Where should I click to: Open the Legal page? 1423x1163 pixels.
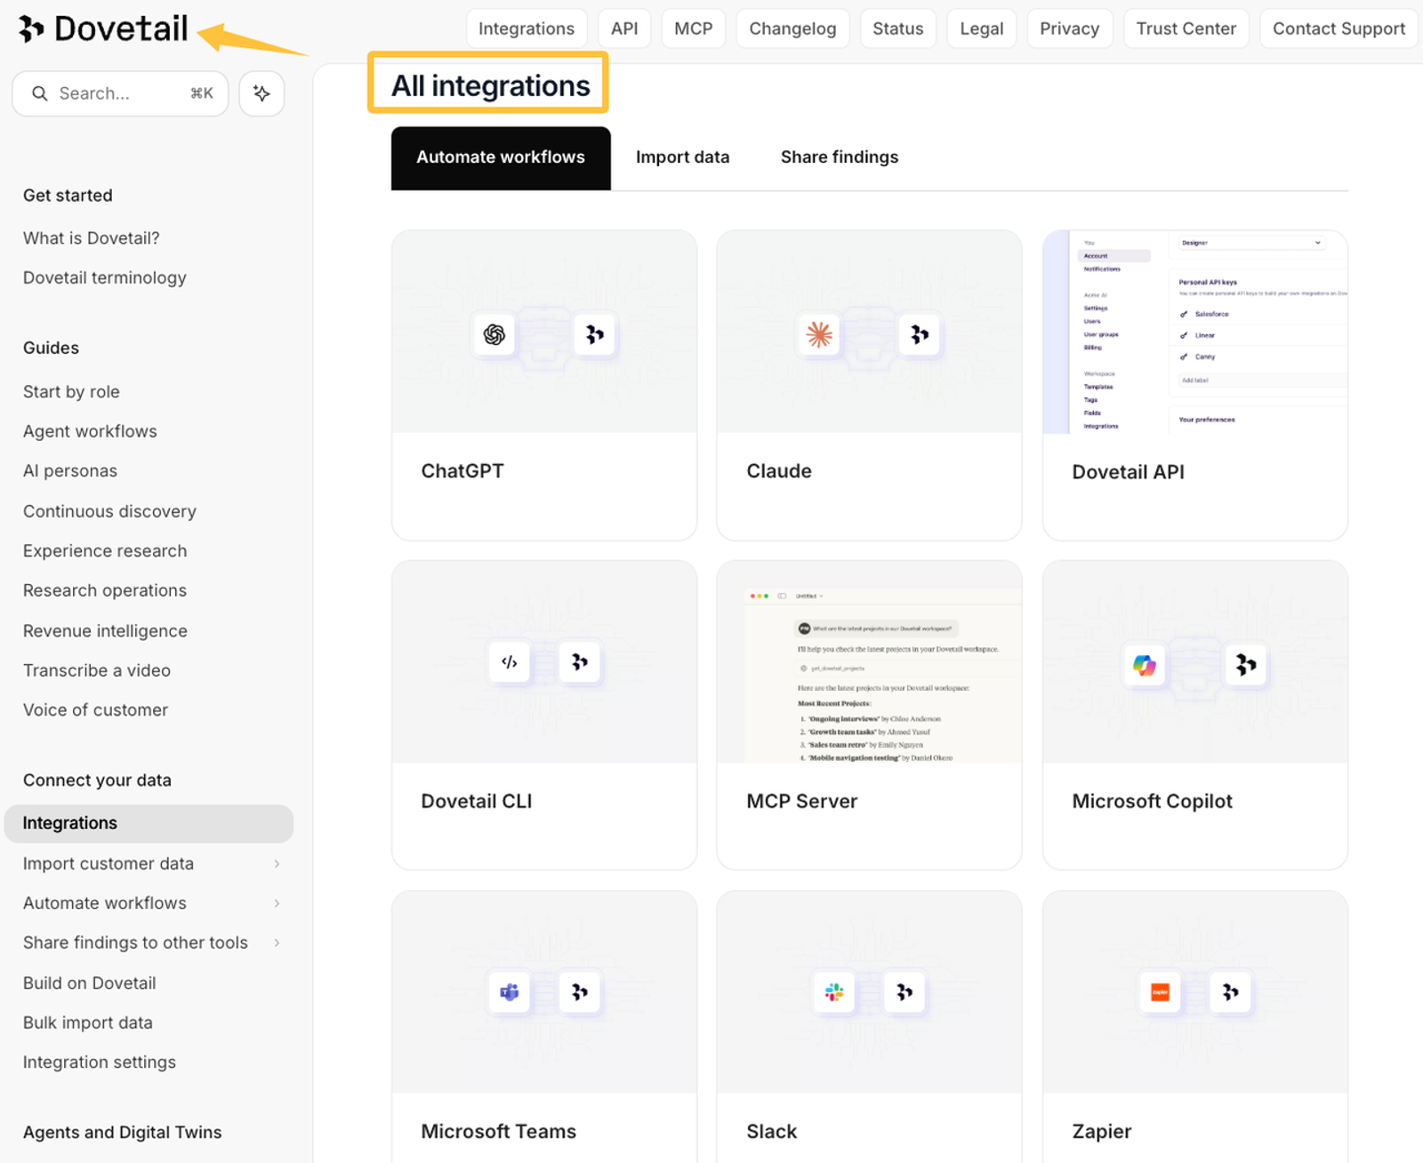click(x=982, y=28)
